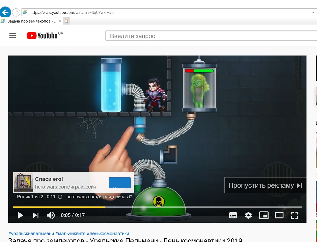Open a new browser tab
317x242 pixels.
pos(67,21)
